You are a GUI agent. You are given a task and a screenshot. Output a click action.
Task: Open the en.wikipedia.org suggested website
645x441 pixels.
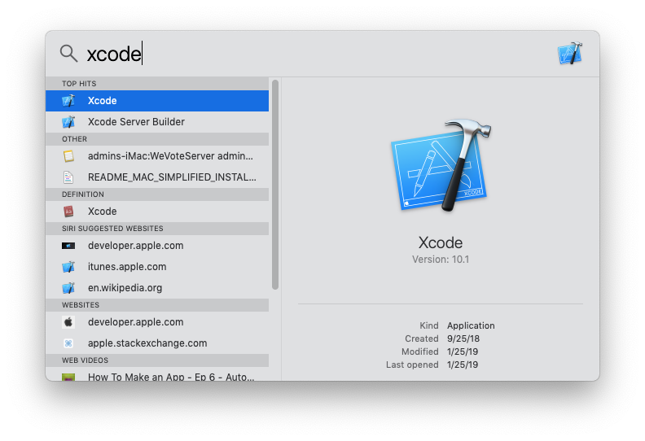pos(157,288)
